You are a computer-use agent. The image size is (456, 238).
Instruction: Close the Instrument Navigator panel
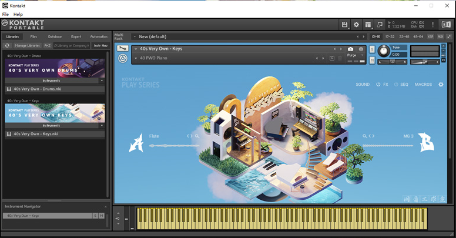[106, 207]
